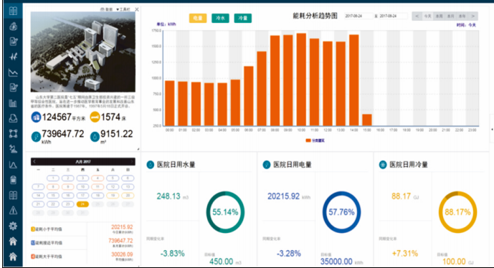Click the 能耗分析趋势图 chart title
The height and width of the screenshot is (268, 494).
coord(315,16)
